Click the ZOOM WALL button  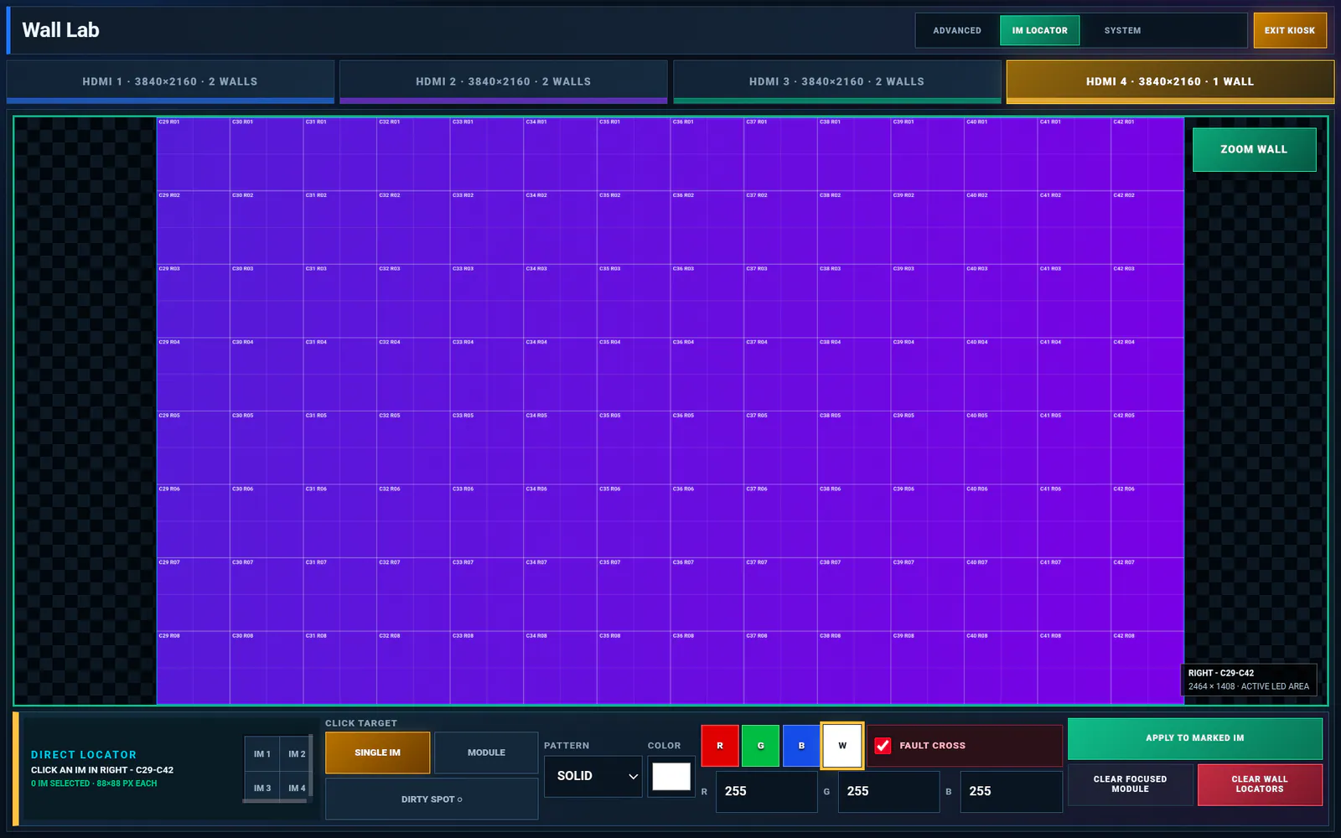[1254, 149]
